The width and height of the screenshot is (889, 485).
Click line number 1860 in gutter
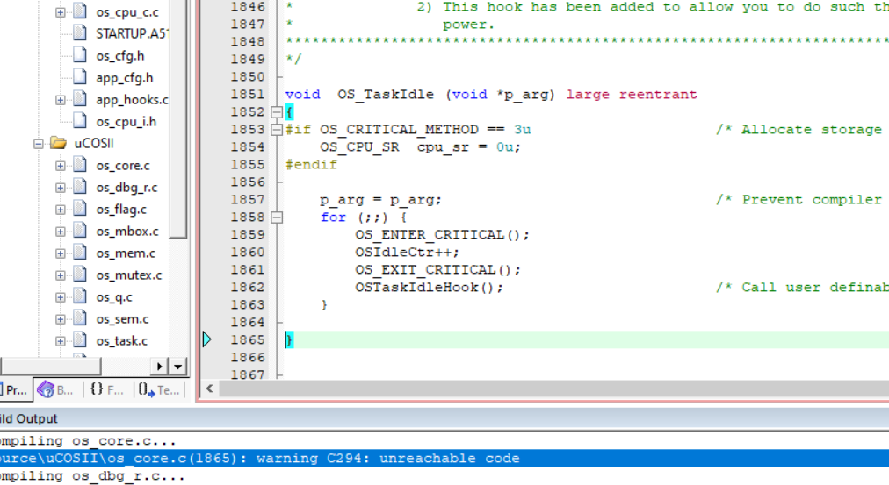pyautogui.click(x=248, y=253)
